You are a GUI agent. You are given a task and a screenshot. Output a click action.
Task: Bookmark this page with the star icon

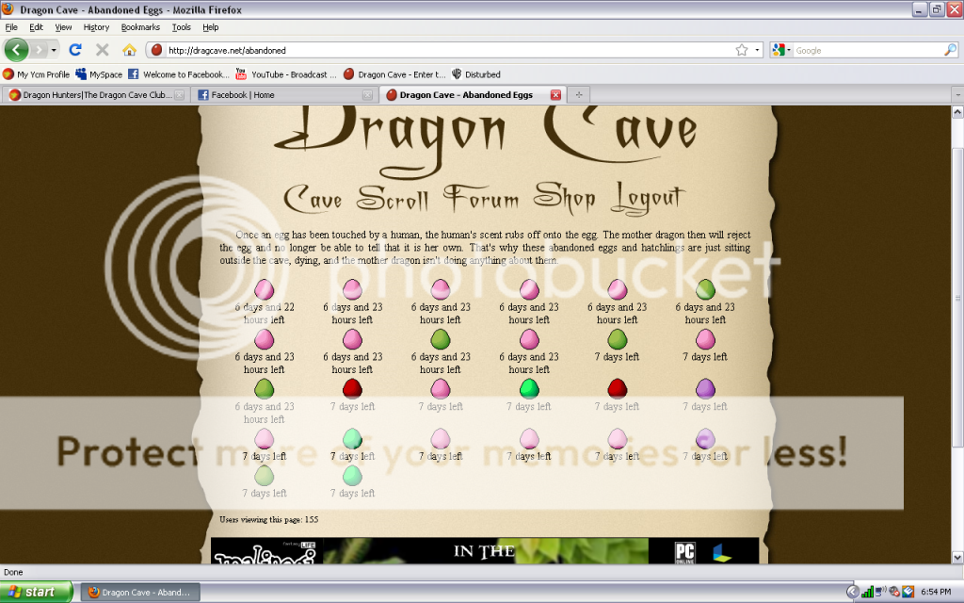click(x=742, y=50)
